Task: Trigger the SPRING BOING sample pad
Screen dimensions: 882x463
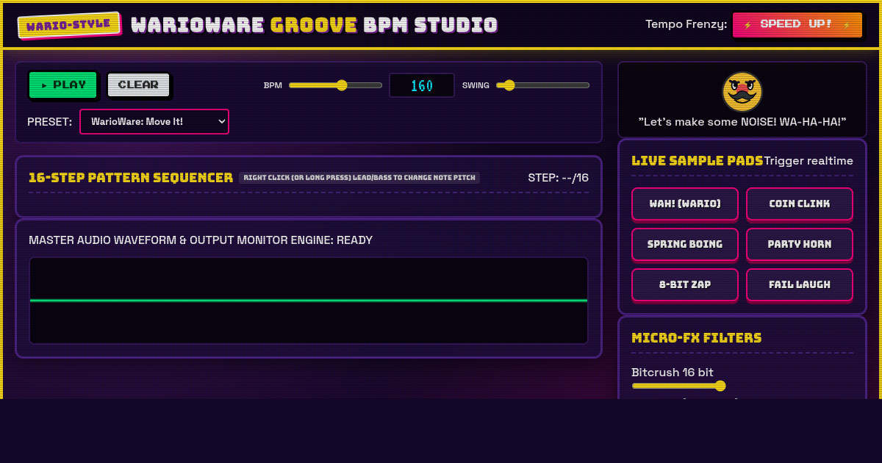Action: click(685, 244)
